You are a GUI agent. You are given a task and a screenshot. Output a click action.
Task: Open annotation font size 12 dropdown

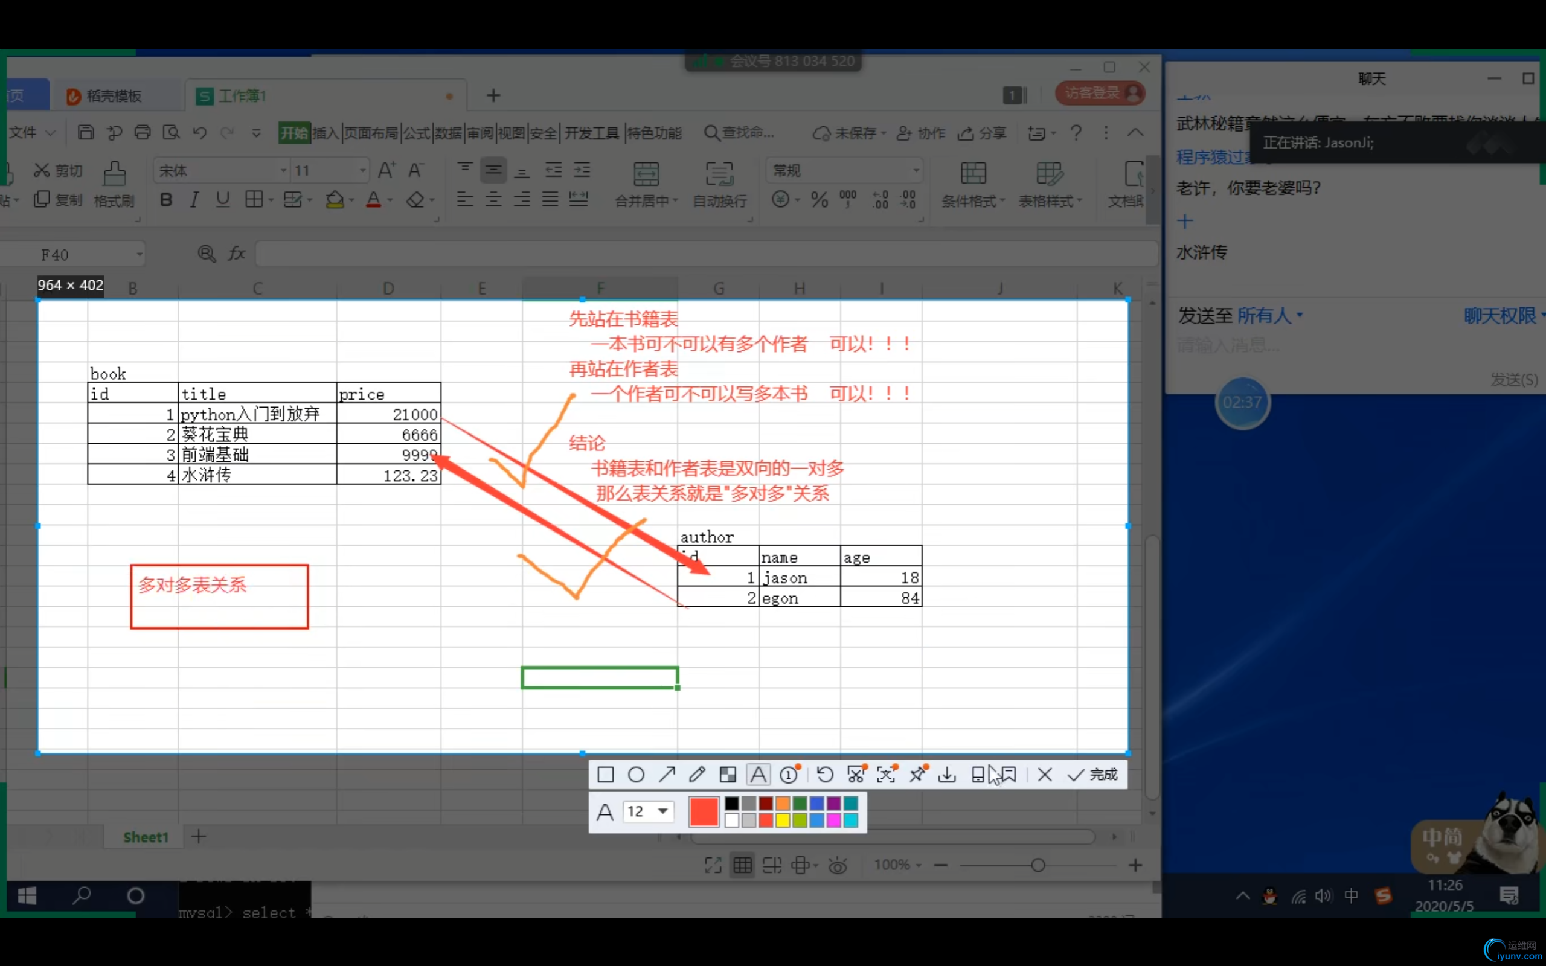[663, 811]
